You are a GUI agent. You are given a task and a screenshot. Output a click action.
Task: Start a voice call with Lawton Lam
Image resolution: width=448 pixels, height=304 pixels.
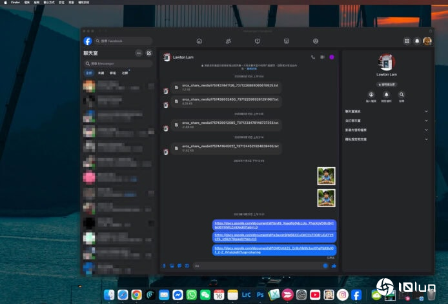[313, 57]
